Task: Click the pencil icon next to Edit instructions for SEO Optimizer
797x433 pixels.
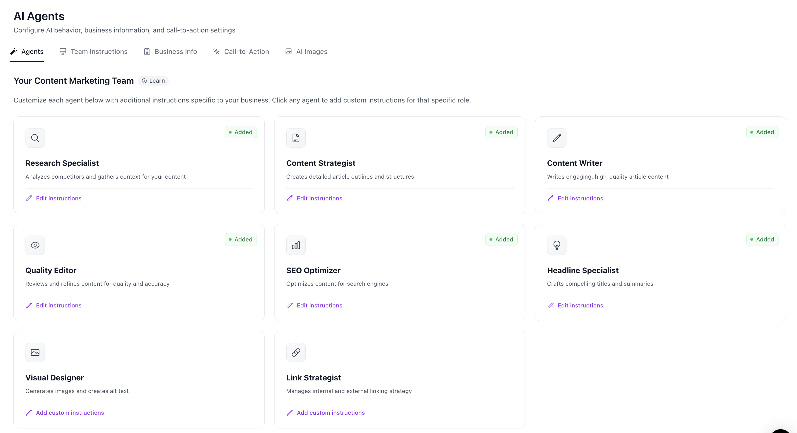Action: click(x=290, y=305)
